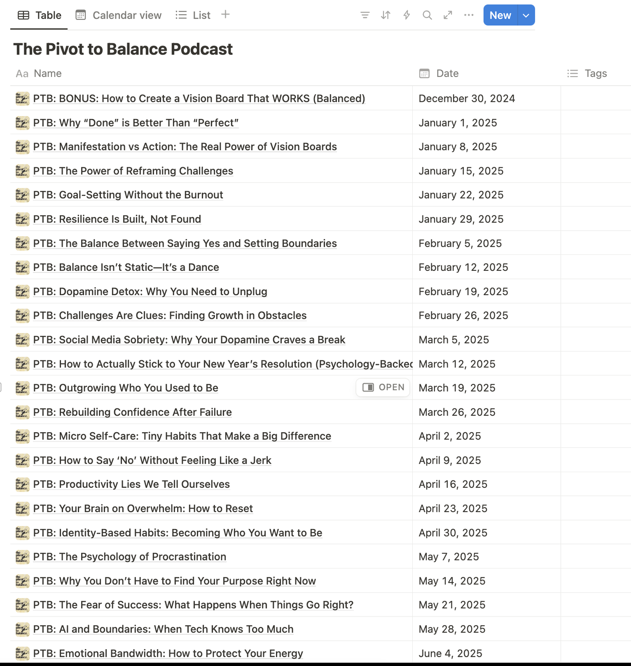Click the sort arrows icon
Image resolution: width=631 pixels, height=666 pixels.
click(385, 15)
